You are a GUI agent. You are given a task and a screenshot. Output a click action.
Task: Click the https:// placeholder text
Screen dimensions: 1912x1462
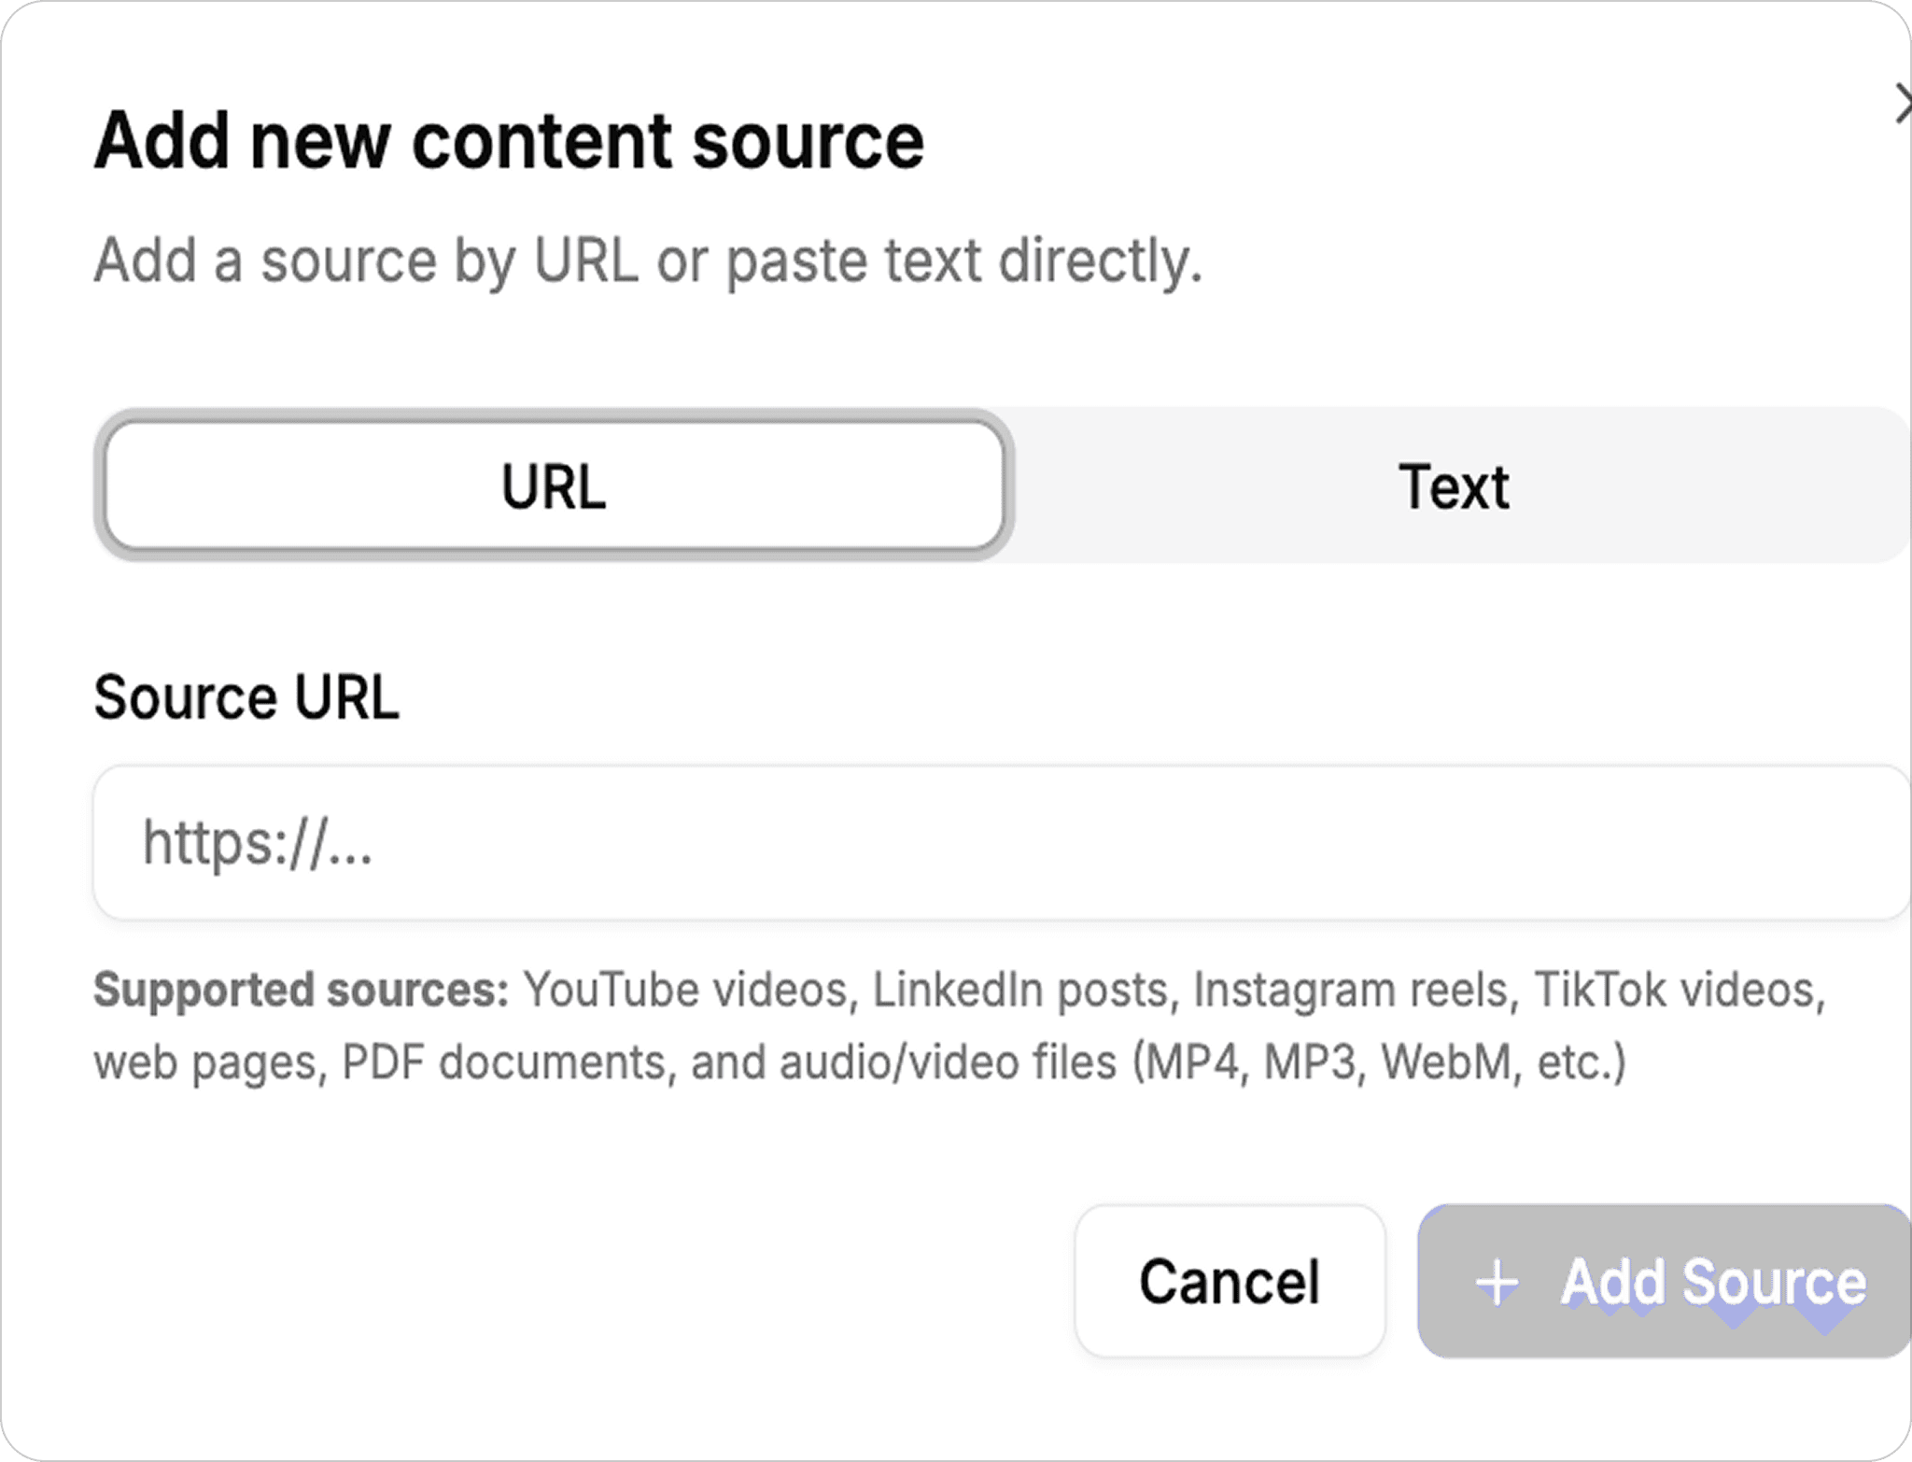click(x=258, y=843)
